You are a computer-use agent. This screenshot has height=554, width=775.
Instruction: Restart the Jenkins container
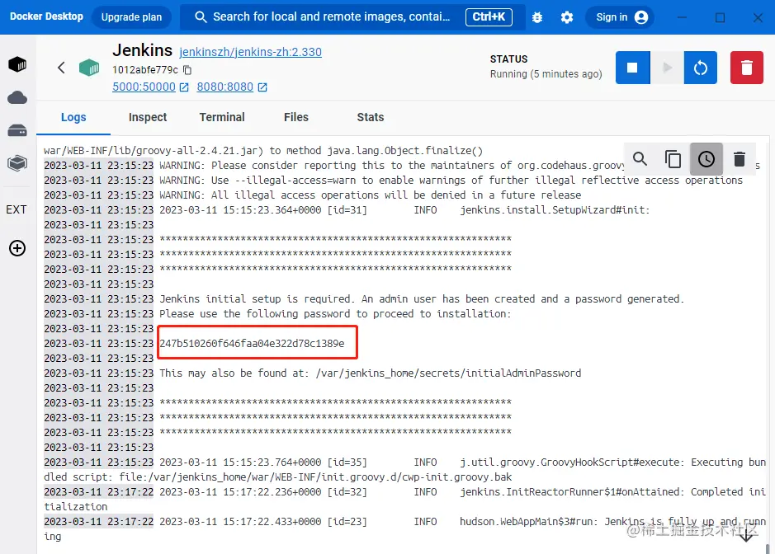tap(701, 68)
